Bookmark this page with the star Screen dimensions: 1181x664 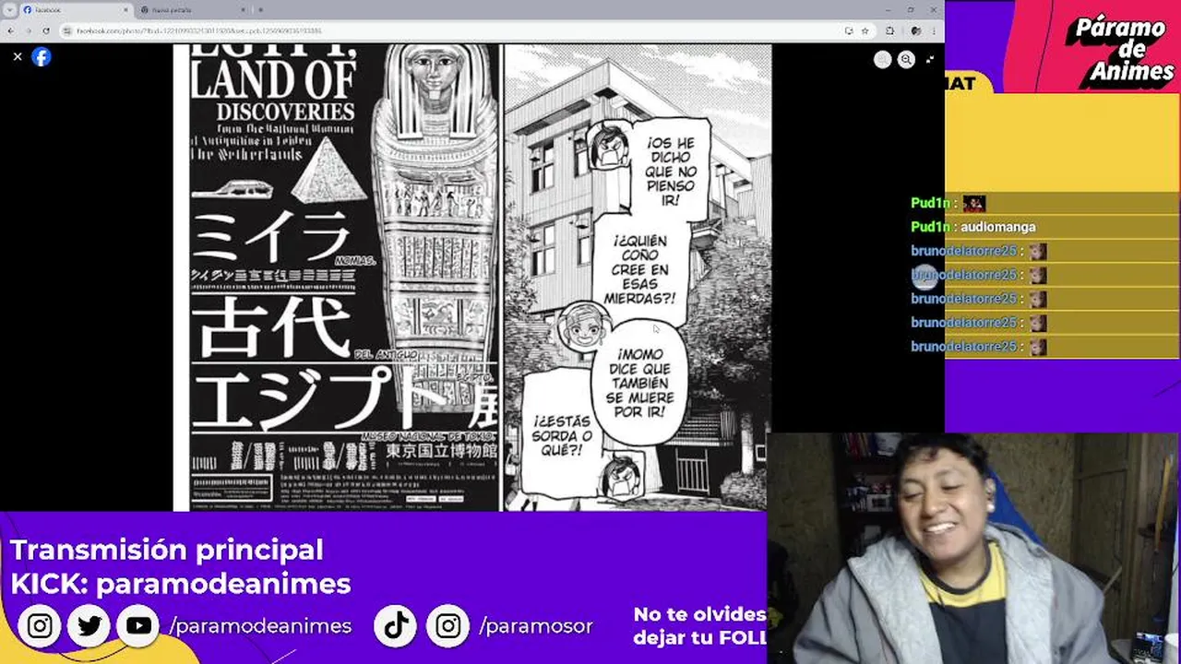point(865,30)
